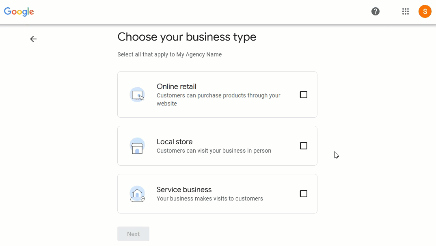Click 'Customers can purchase products through your website'
This screenshot has height=246, width=436.
218,99
